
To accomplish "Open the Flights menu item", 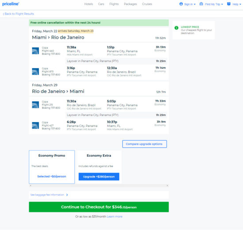I will click(x=114, y=4).
